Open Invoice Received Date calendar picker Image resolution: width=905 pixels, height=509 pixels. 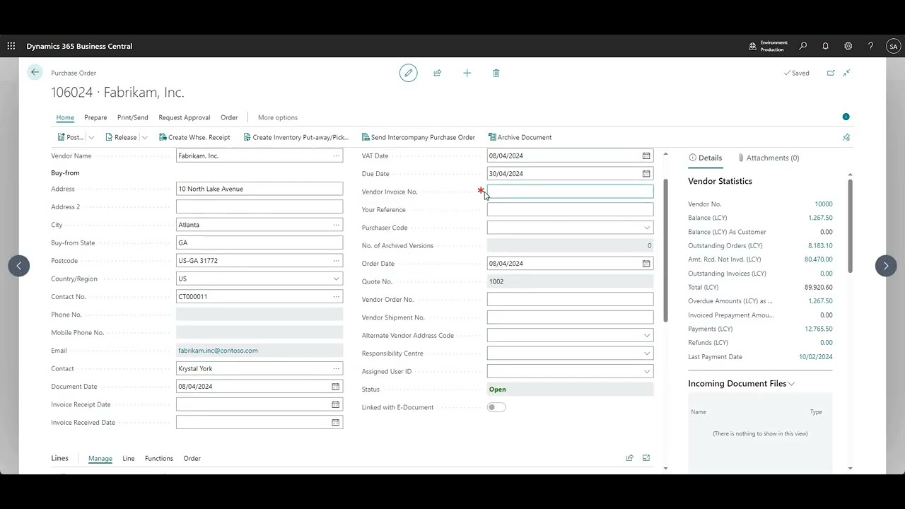336,422
